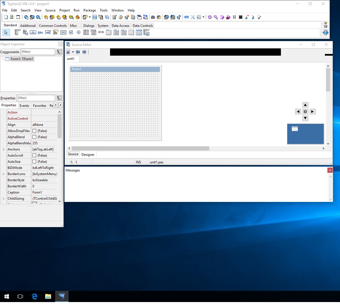340x304 pixels.
Task: Click the designer left navigation arrow button
Action: pyautogui.click(x=298, y=112)
